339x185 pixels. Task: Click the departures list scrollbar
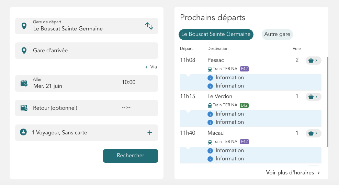pos(328,102)
